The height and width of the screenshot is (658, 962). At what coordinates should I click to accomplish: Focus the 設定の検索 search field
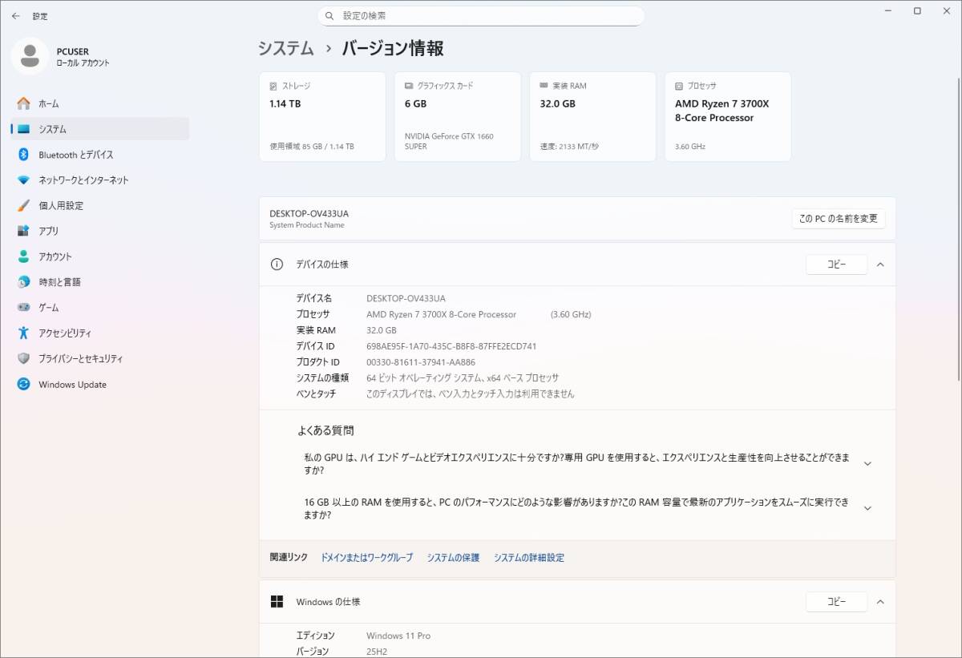point(481,16)
